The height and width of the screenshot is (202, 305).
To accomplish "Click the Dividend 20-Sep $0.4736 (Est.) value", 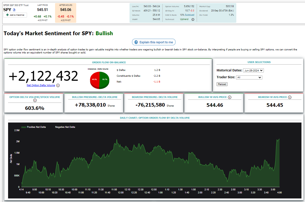I will coord(222,11).
